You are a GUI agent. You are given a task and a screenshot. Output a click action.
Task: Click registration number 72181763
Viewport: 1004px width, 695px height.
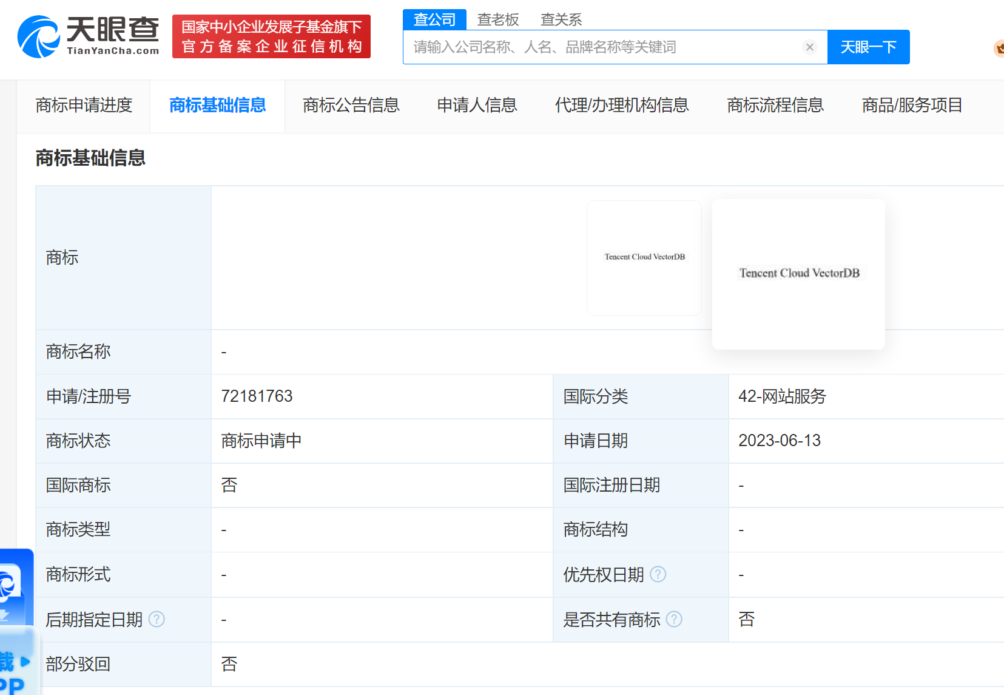point(257,396)
